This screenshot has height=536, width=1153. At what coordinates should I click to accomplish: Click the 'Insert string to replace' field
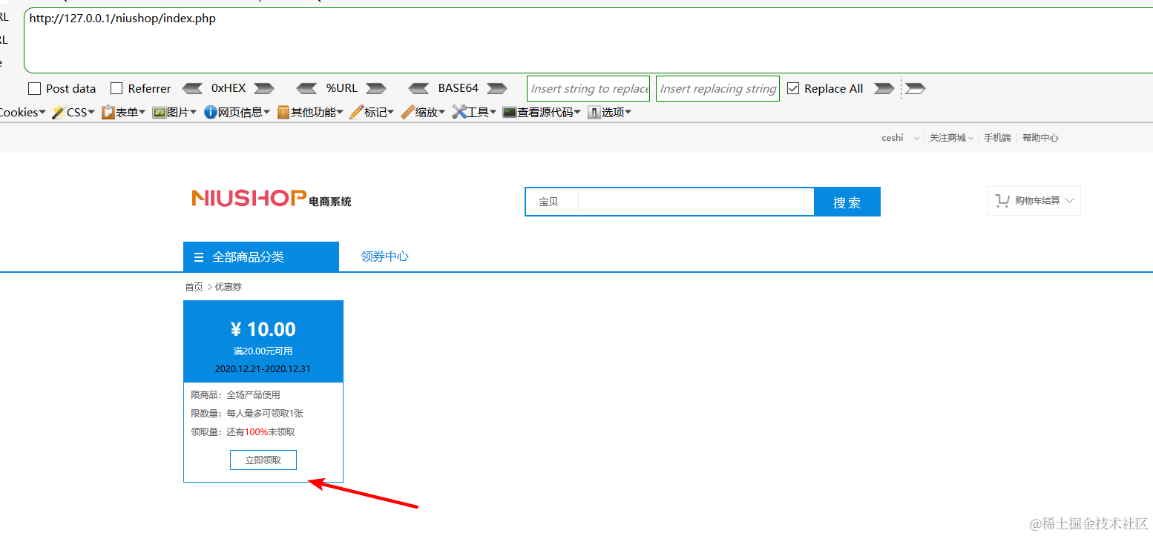click(x=588, y=89)
